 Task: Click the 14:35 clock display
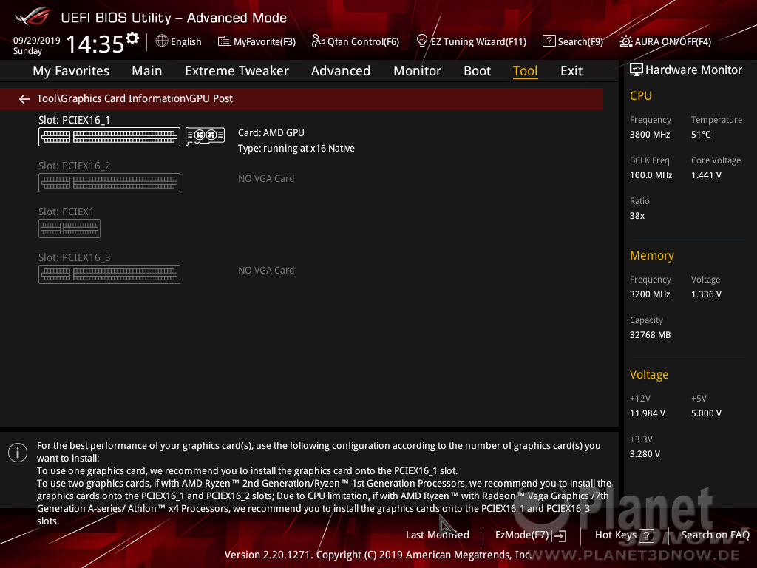pyautogui.click(x=95, y=44)
